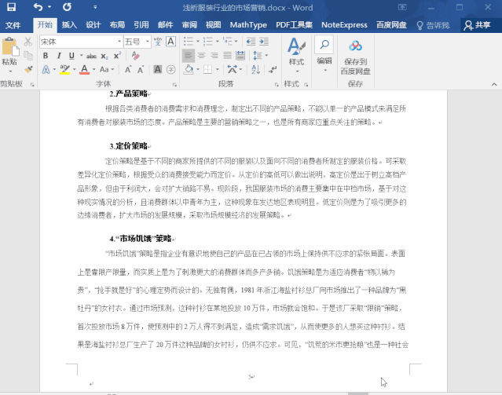
Task: Click the character border A icon
Action: 171,42
